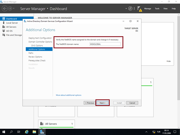The height and width of the screenshot is (135, 180).
Task: Click the All Servers icon in sidebar
Action: (4, 27)
